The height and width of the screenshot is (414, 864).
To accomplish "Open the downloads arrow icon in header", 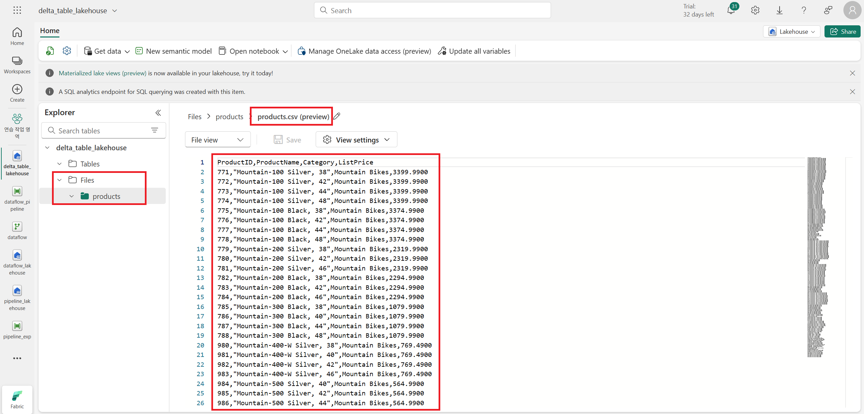I will click(x=779, y=10).
